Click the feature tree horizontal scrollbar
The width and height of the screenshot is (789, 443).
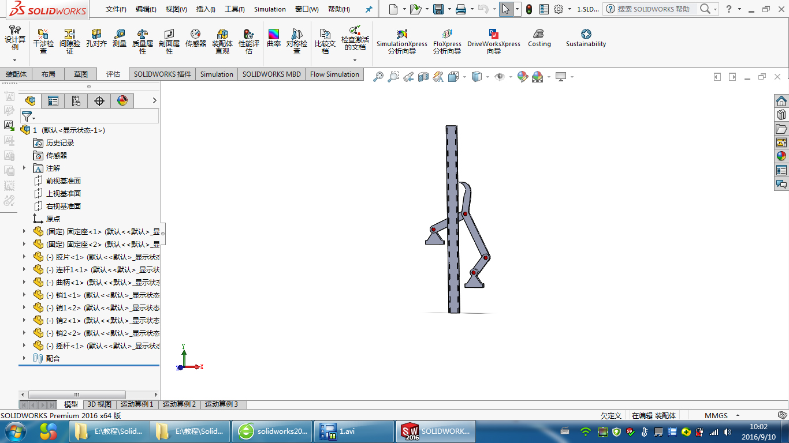(x=77, y=395)
